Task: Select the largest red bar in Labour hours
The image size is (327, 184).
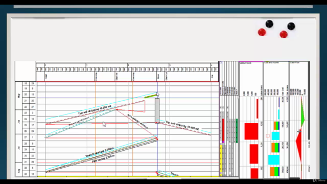Action: (251, 131)
